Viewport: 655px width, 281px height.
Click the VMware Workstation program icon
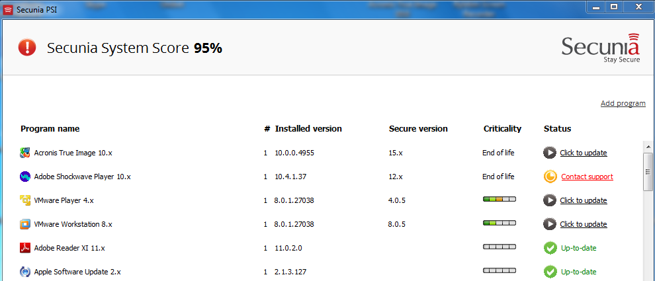(x=25, y=224)
